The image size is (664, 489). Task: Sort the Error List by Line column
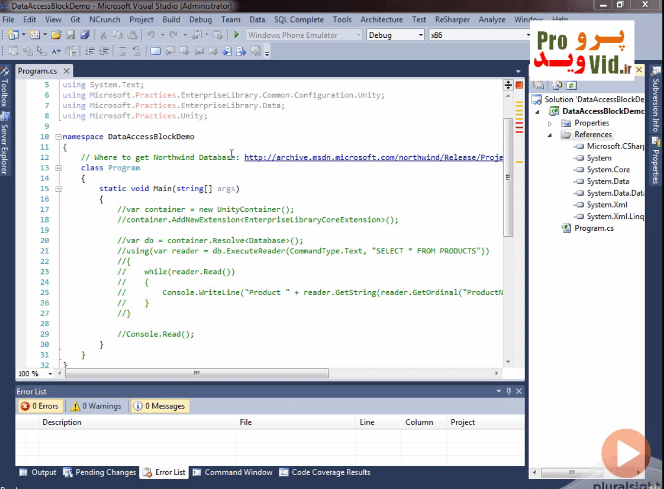point(378,422)
